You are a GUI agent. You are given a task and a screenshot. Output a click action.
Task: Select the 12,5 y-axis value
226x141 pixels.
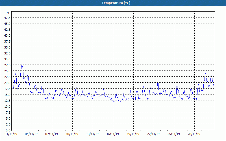pyautogui.click(x=8, y=101)
